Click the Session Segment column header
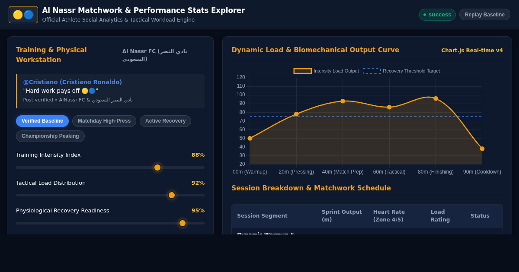This screenshot has height=272, width=519. [262, 216]
